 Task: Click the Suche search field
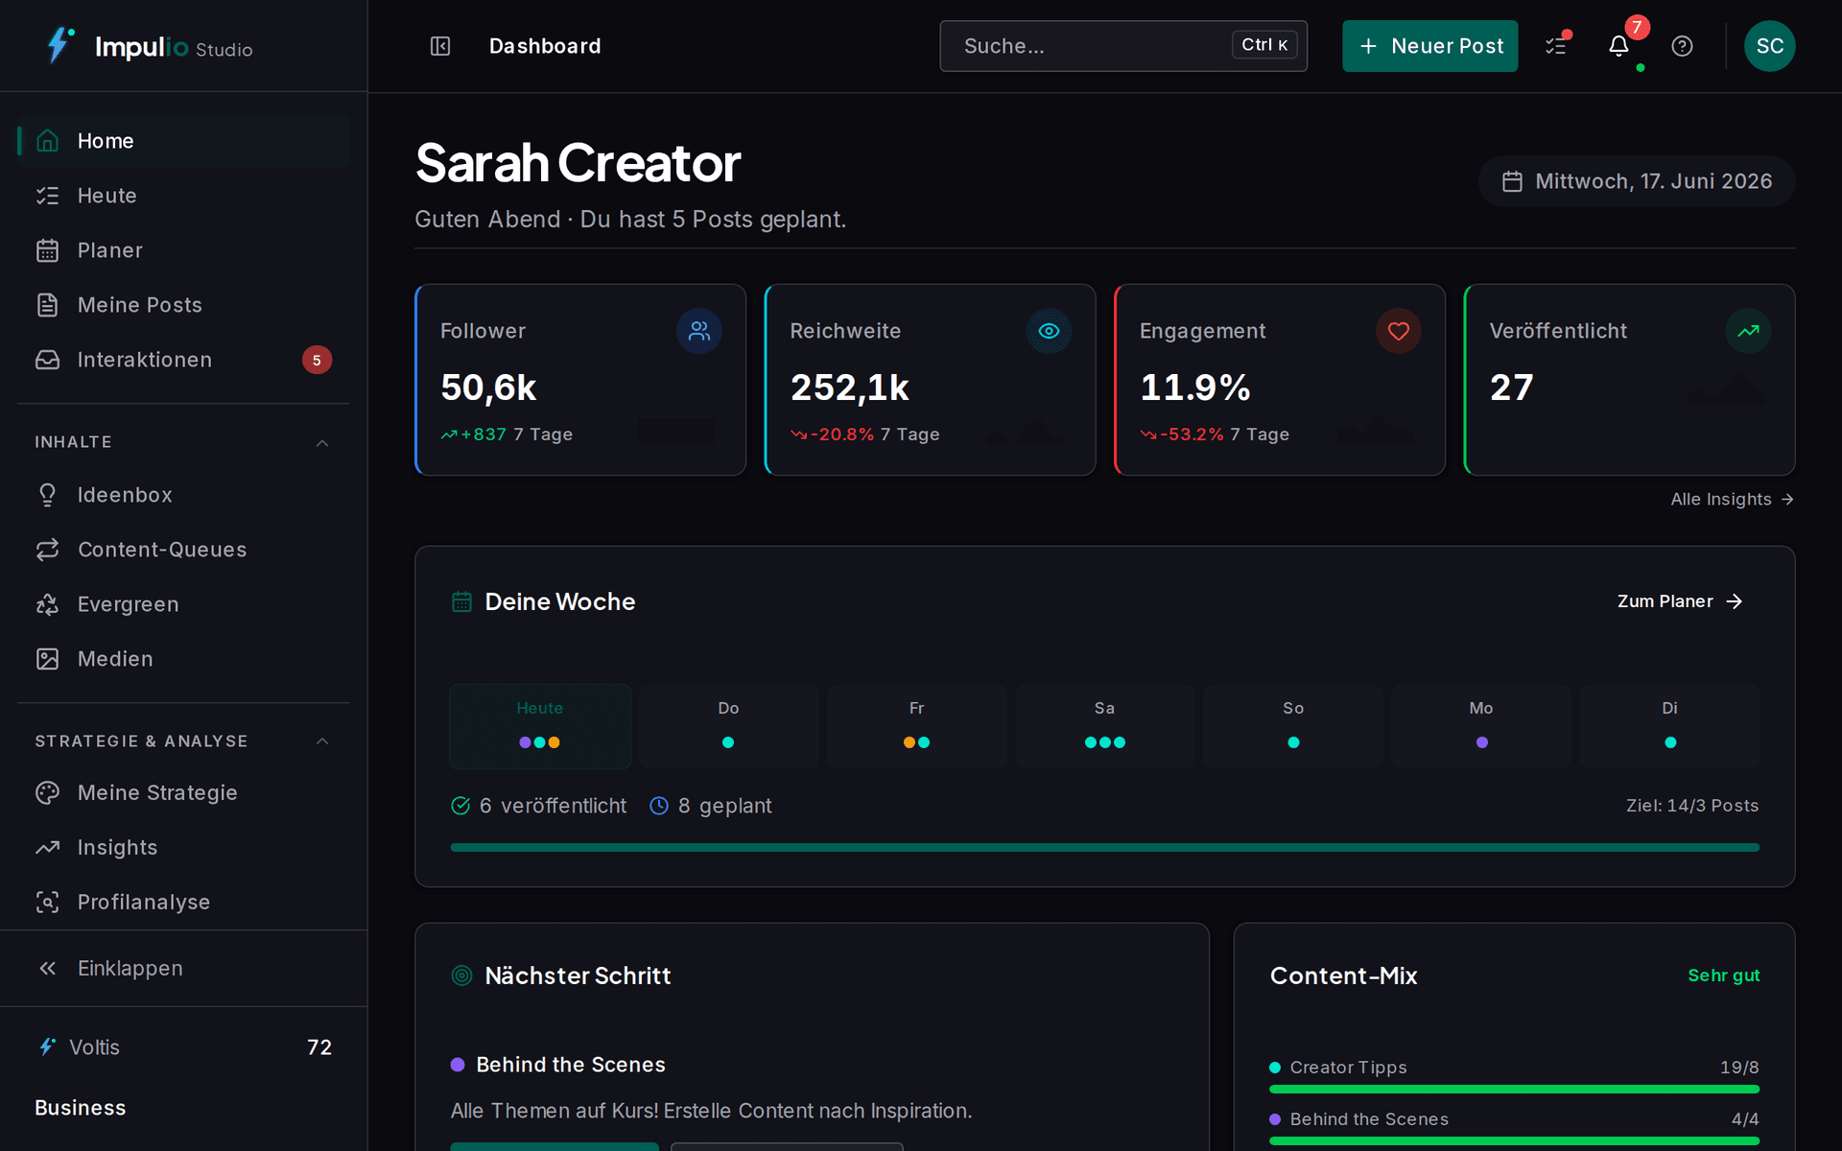[1123, 46]
